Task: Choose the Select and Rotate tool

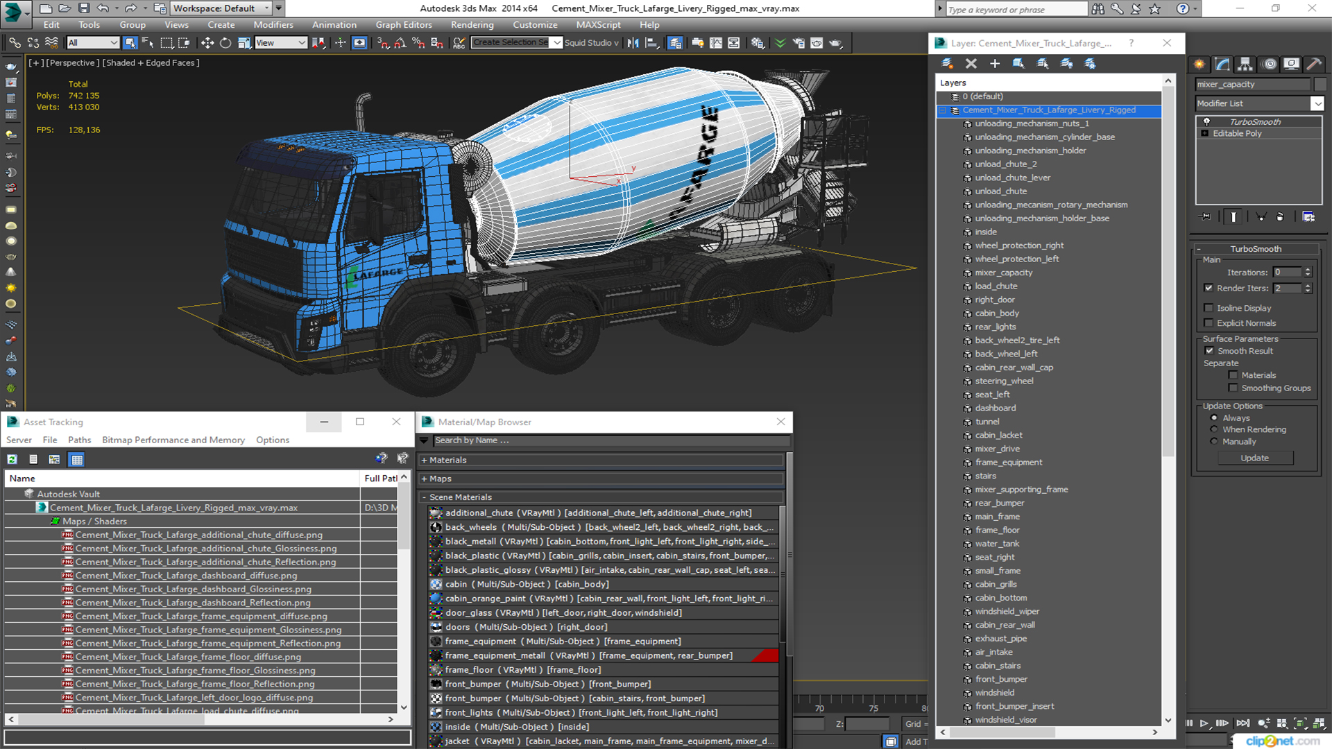Action: (225, 43)
